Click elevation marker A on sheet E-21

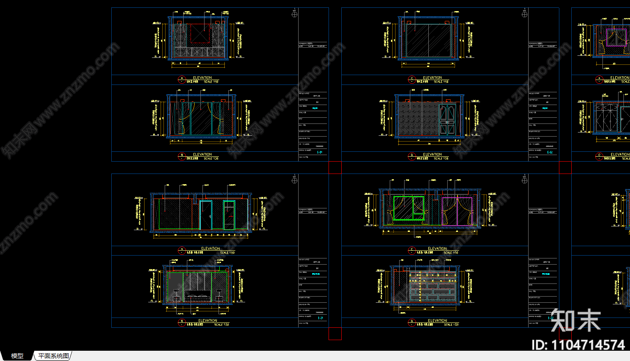[182, 251]
